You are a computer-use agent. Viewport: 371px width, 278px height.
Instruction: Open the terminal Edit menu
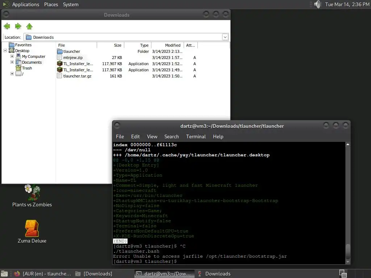point(136,136)
